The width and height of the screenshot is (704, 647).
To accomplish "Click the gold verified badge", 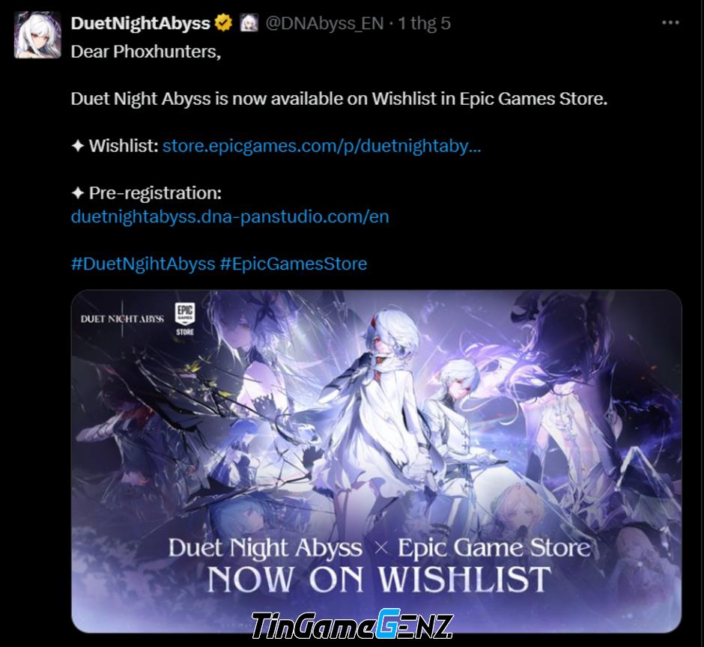I will [223, 23].
